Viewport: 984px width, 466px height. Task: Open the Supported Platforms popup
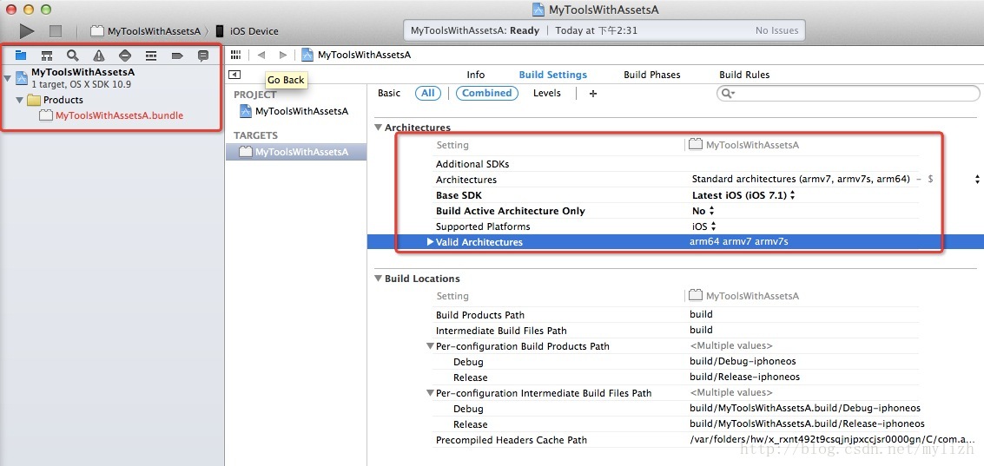[x=704, y=226]
